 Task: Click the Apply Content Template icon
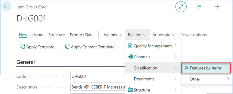pos(67,47)
